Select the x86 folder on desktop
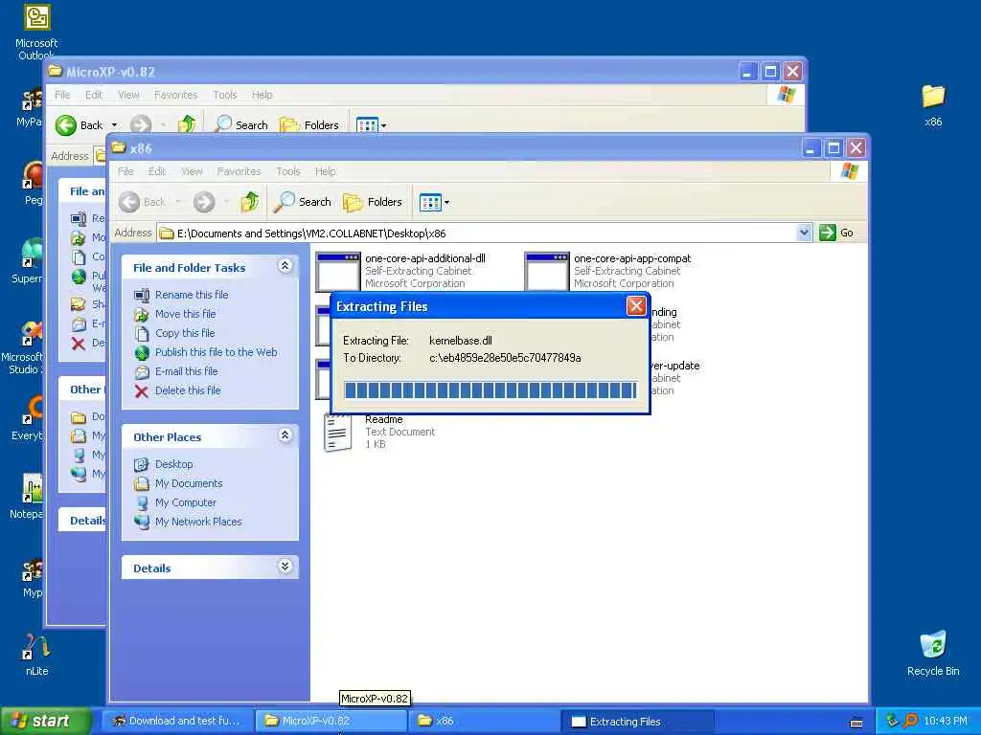The height and width of the screenshot is (735, 981). (933, 105)
